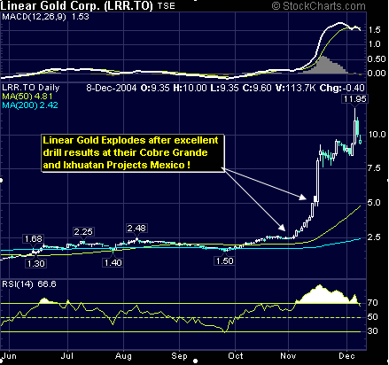Image resolution: width=389 pixels, height=365 pixels.
Task: Click the 1.30 low price label
Action: (35, 263)
